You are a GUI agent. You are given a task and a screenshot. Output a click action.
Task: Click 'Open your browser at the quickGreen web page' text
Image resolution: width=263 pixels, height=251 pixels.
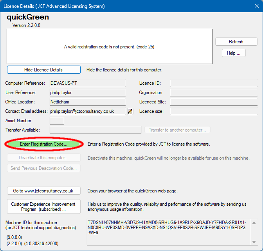click(x=132, y=191)
